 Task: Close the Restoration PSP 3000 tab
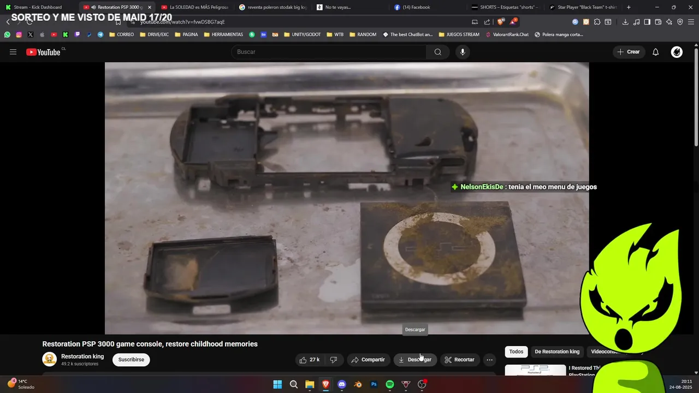coord(150,7)
